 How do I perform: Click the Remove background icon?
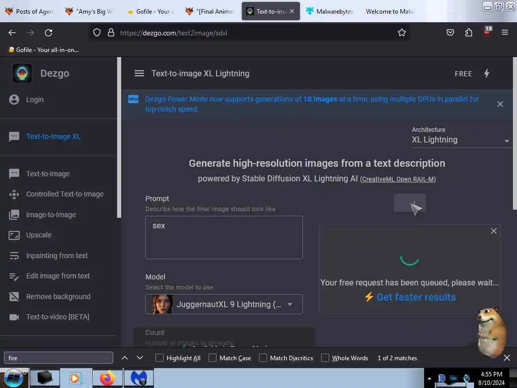click(x=14, y=297)
